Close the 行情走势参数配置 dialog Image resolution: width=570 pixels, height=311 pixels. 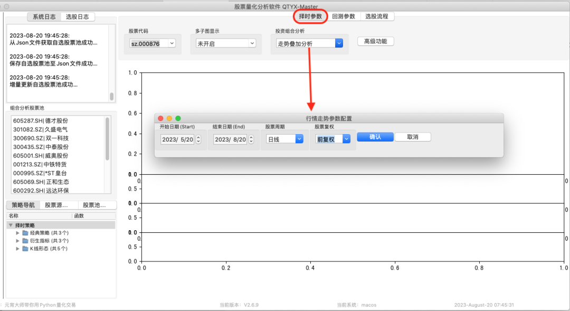pos(160,118)
